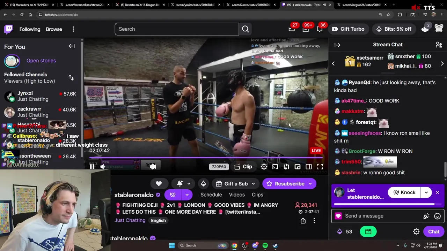447x251 pixels.
Task: Unfollow with the heart button
Action: click(x=159, y=184)
